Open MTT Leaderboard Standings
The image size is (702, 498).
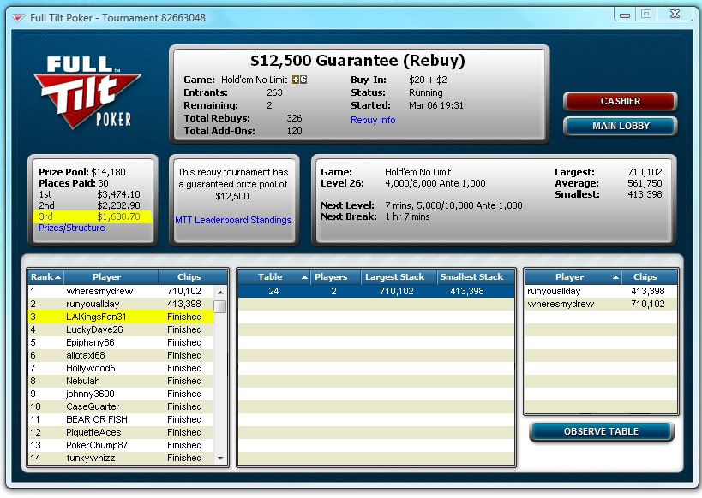click(233, 220)
